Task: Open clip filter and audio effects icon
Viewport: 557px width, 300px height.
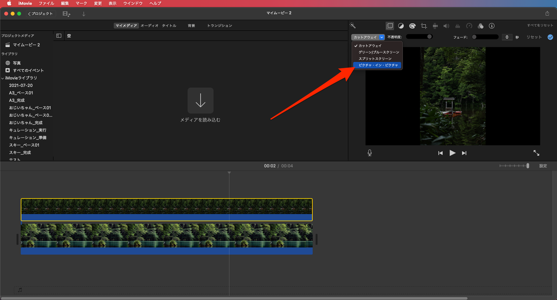Action: [x=480, y=26]
